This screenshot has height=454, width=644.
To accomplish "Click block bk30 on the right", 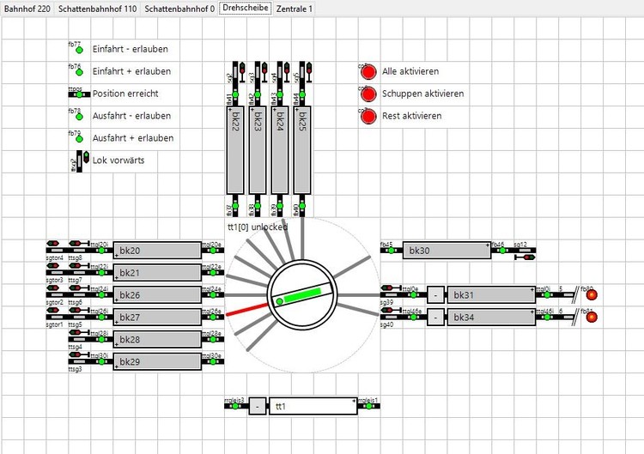I will [447, 251].
